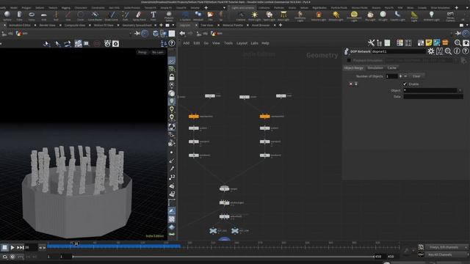The image size is (470, 264).
Task: Click the viewport help question mark icon
Action: click(x=171, y=43)
